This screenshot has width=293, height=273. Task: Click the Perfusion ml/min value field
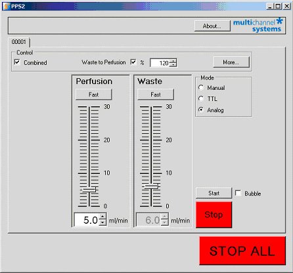point(87,220)
